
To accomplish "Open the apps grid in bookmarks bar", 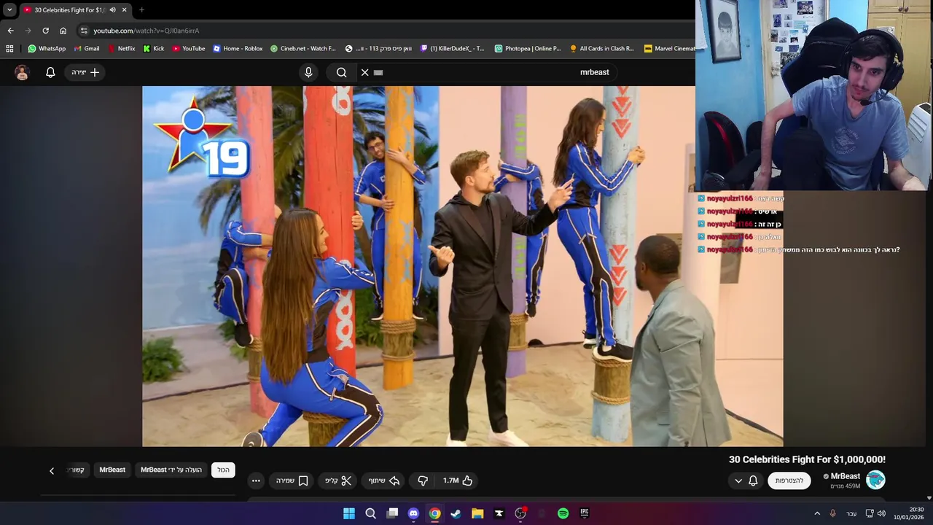I will (9, 49).
